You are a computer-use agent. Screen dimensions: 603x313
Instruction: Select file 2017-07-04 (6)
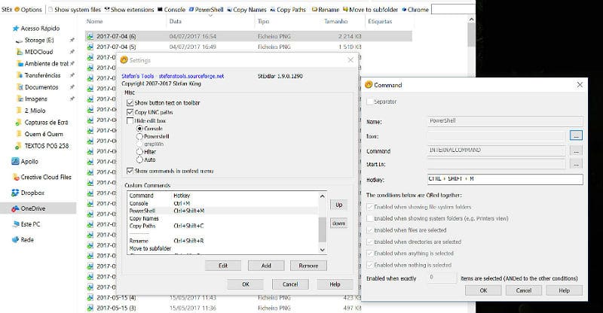click(x=248, y=36)
